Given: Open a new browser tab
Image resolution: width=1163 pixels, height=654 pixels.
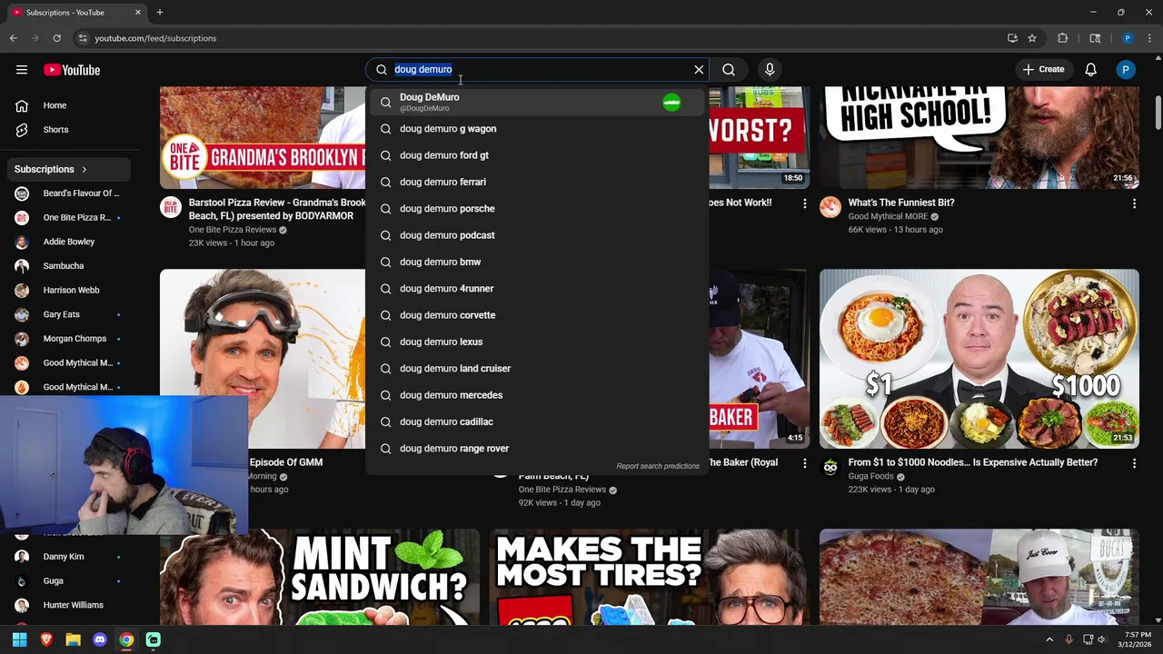Looking at the screenshot, I should [160, 13].
